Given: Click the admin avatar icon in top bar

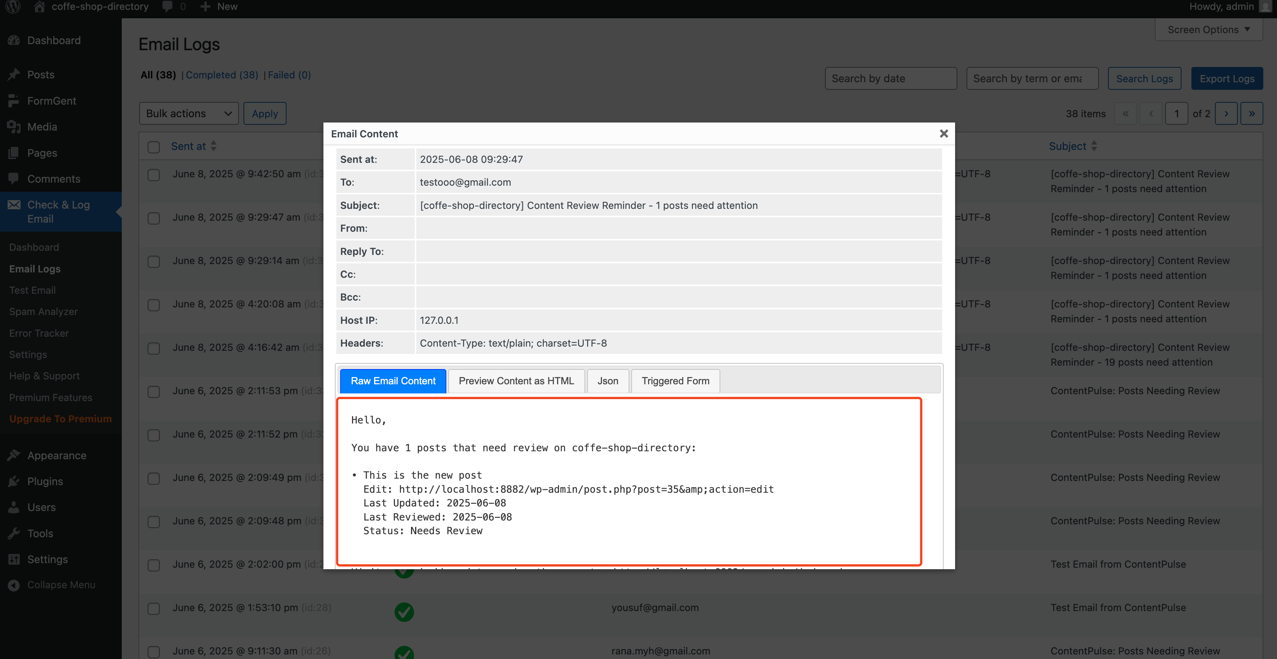Looking at the screenshot, I should coord(1266,6).
